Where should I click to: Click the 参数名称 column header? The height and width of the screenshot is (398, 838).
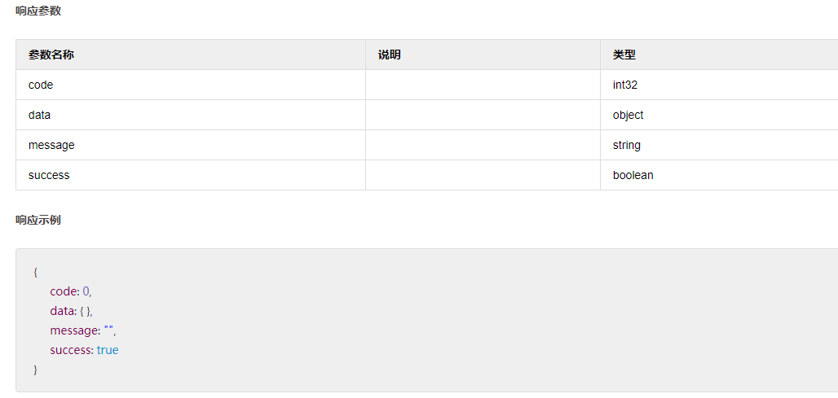[51, 55]
